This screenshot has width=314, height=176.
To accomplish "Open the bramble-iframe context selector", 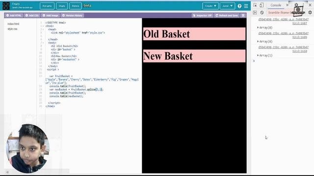I will click(279, 13).
